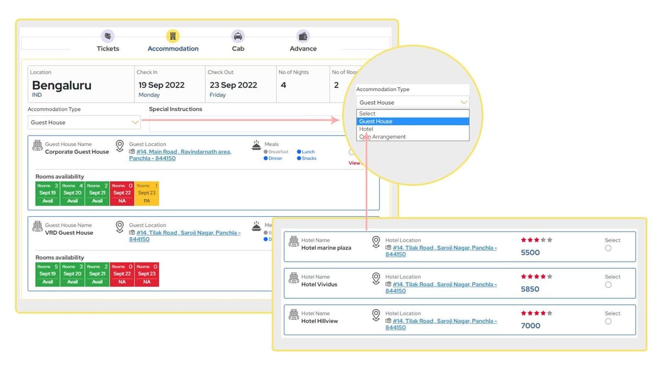Click Snacks meal indicator, Corporate Guest House

pyautogui.click(x=307, y=158)
